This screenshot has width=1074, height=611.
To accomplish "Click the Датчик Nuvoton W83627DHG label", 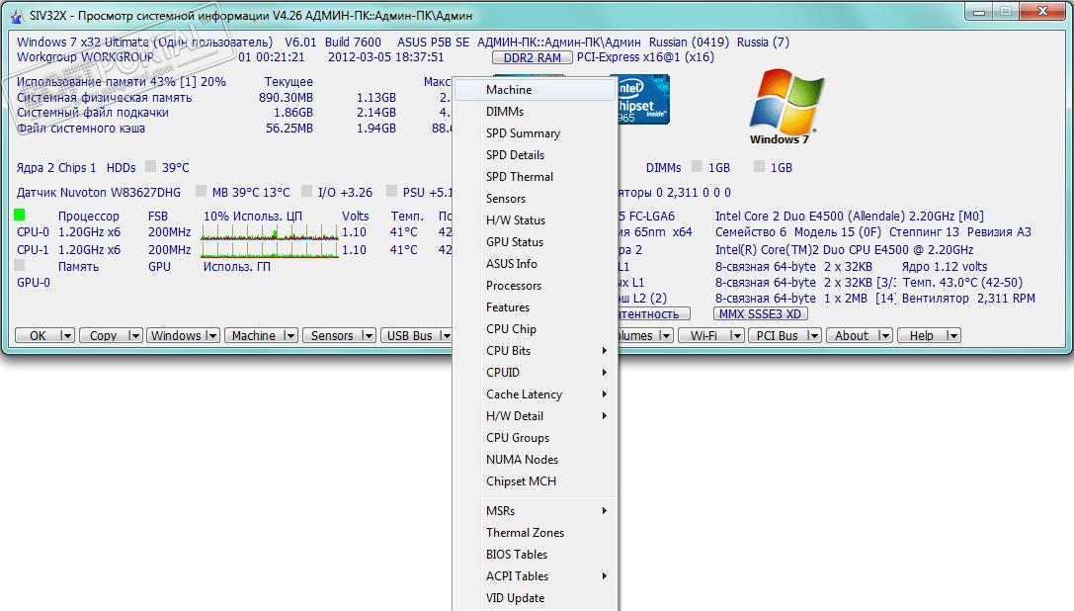I will coord(99,192).
